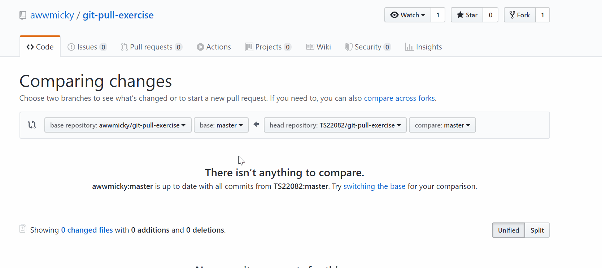Open the Watch dropdown button
The height and width of the screenshot is (268, 602).
tap(408, 15)
